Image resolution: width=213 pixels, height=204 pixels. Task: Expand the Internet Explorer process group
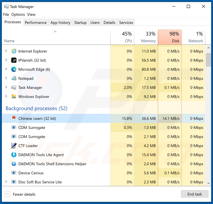(6, 51)
